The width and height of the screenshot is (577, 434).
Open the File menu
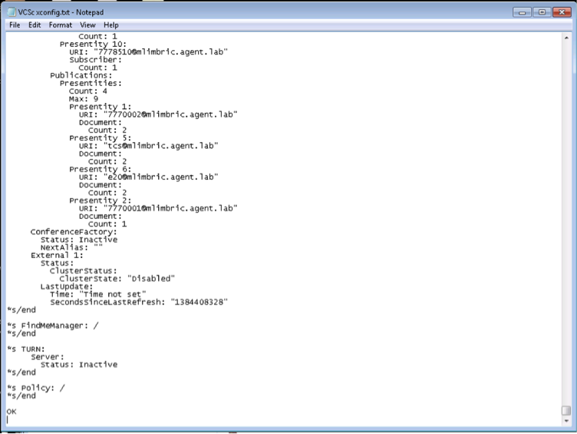[15, 25]
